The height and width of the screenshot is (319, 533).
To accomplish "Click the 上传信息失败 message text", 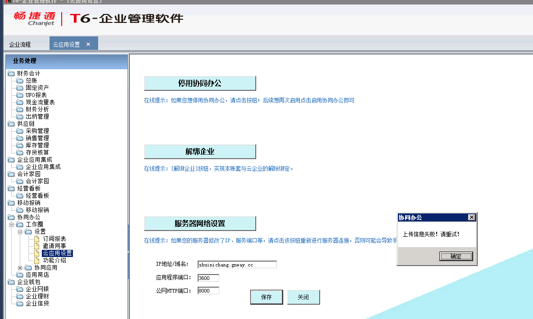I will (431, 234).
